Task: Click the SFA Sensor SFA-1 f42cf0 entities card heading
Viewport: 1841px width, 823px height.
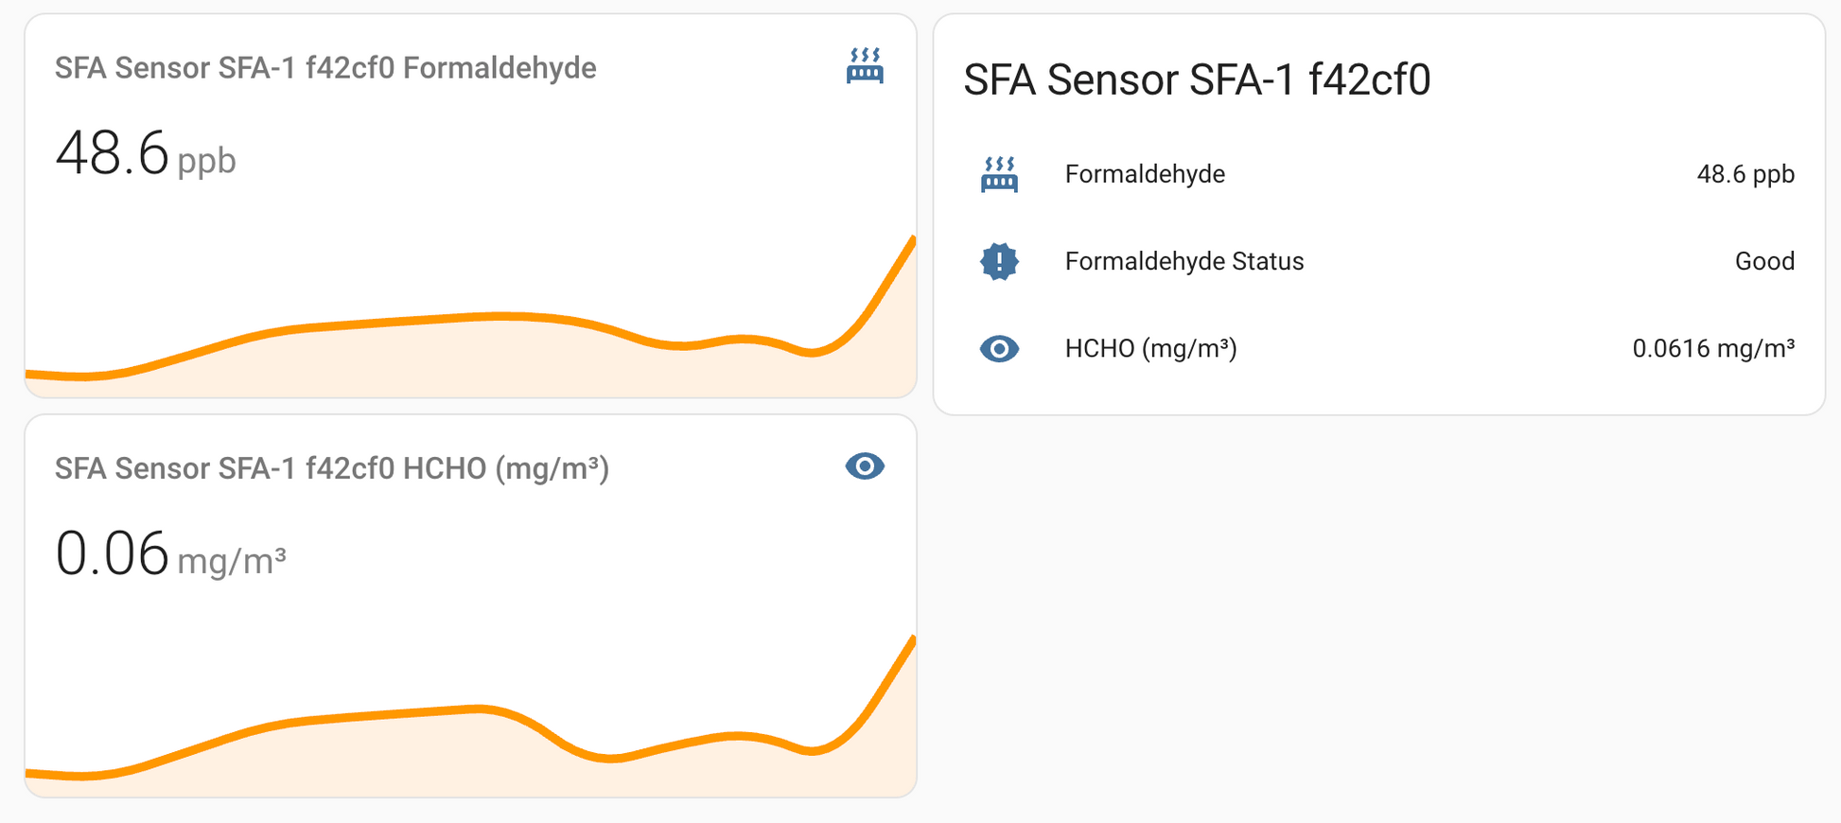Action: pyautogui.click(x=1197, y=79)
